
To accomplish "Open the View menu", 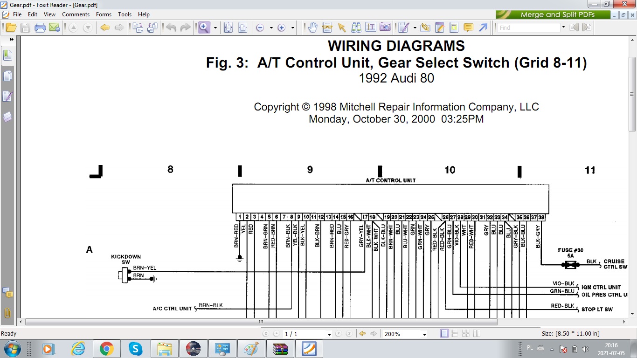I will pos(49,14).
